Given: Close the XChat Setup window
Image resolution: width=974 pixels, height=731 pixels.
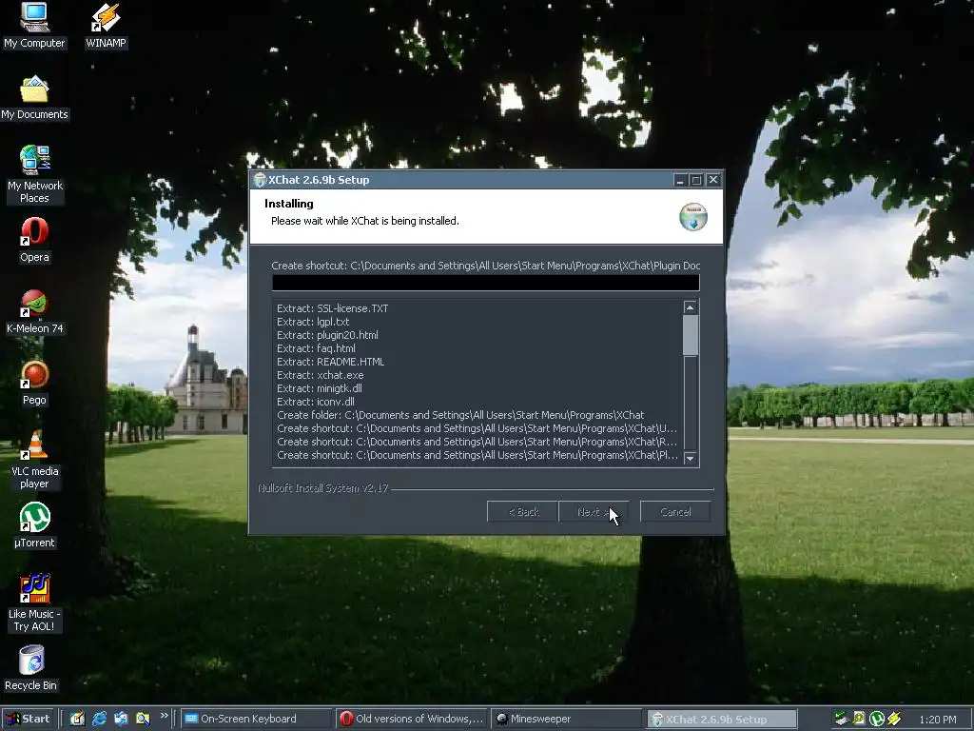Looking at the screenshot, I should [x=713, y=180].
